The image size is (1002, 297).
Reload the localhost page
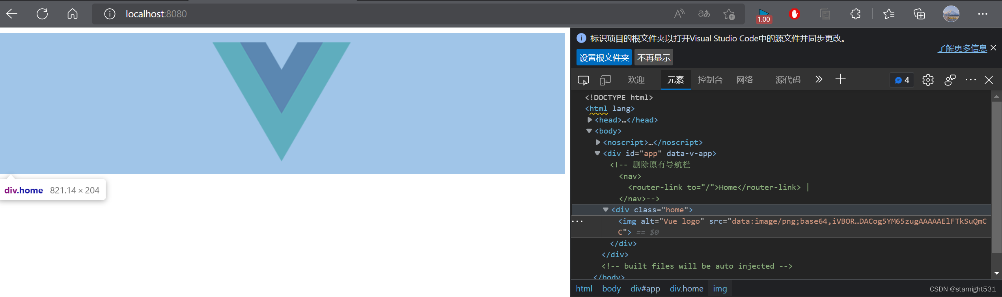[42, 14]
